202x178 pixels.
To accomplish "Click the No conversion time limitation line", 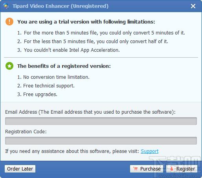I will (x=53, y=77).
